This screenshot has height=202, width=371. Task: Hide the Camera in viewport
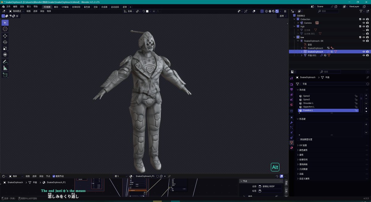(364, 23)
